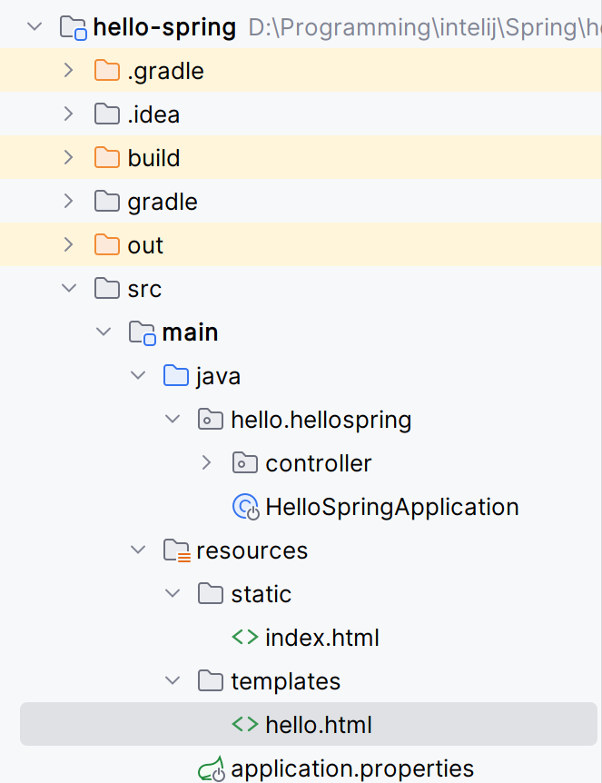Collapse the src folder

click(68, 289)
